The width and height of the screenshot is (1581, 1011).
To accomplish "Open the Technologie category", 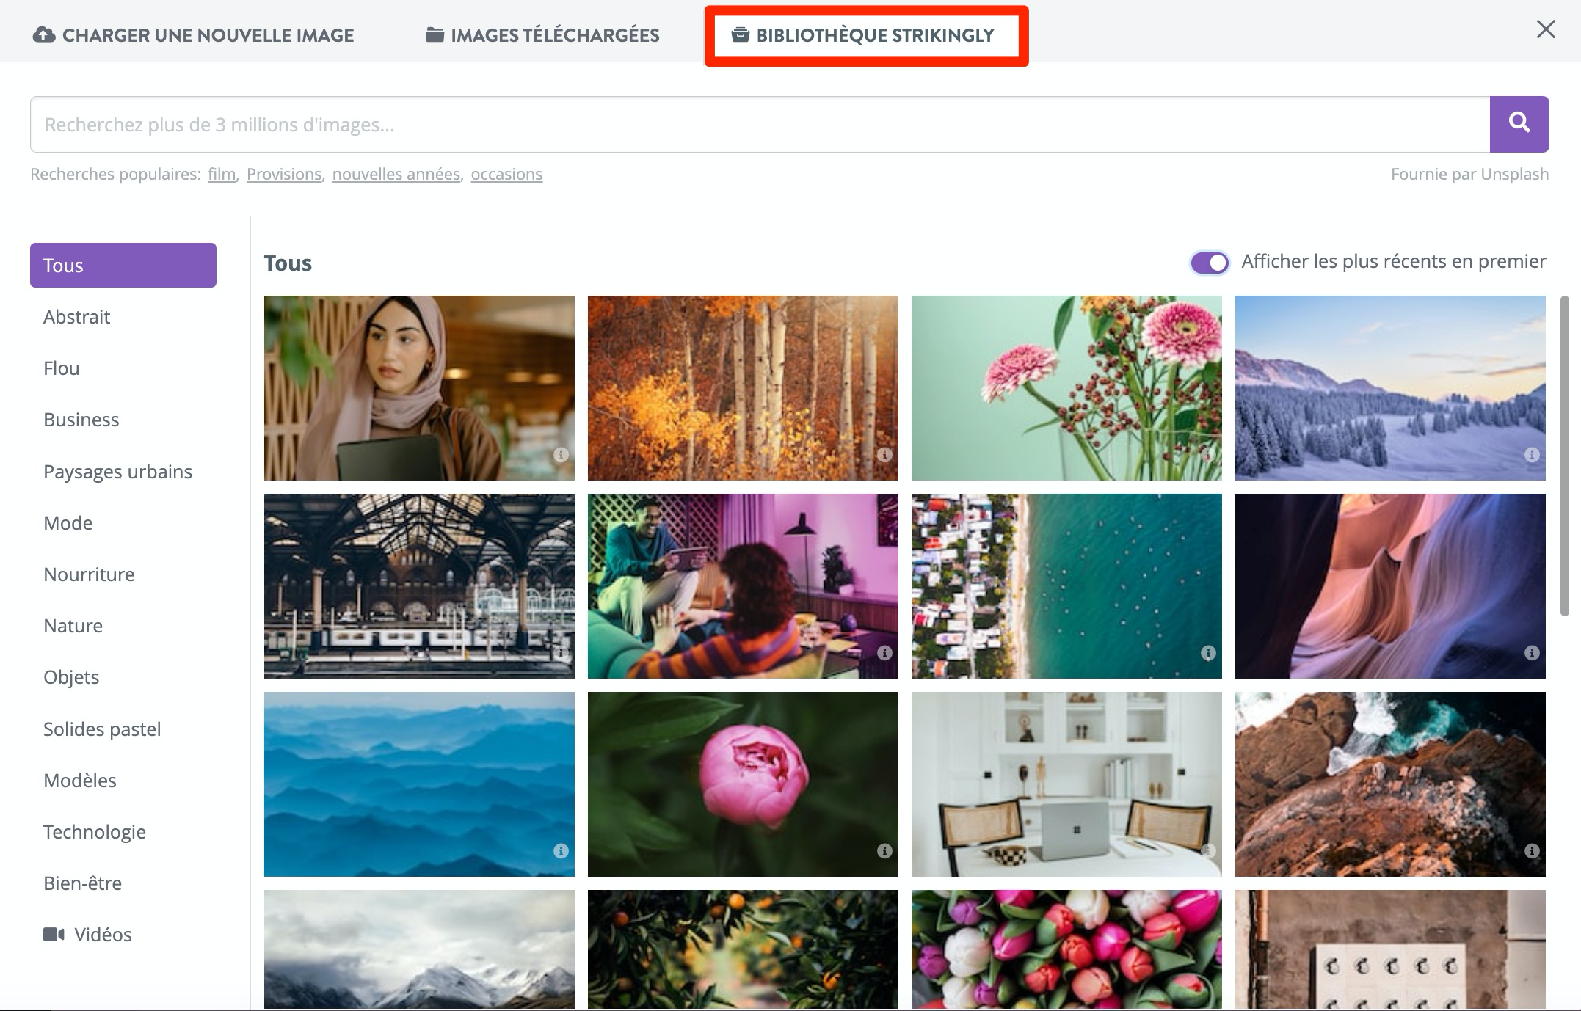I will click(x=95, y=832).
